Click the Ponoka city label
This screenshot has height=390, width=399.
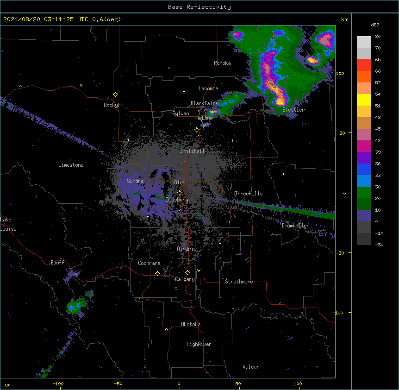pos(222,63)
